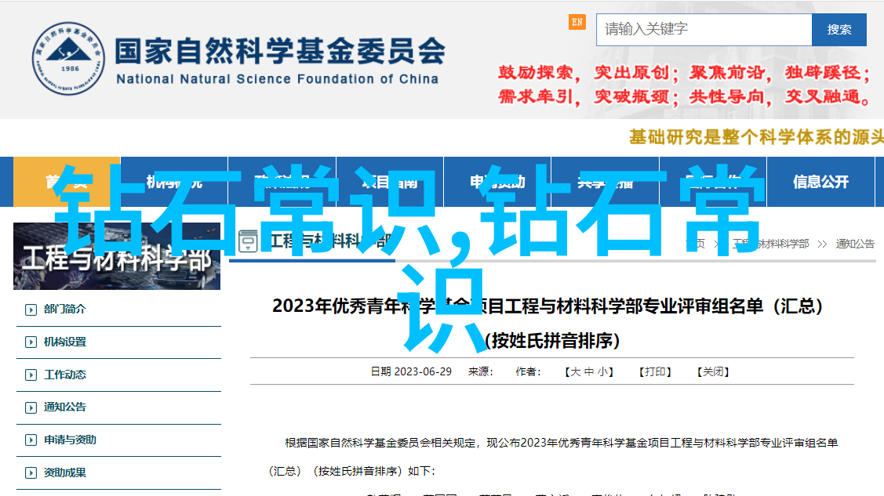Image resolution: width=884 pixels, height=496 pixels.
Task: Click the document icon beside section heading
Action: (248, 241)
